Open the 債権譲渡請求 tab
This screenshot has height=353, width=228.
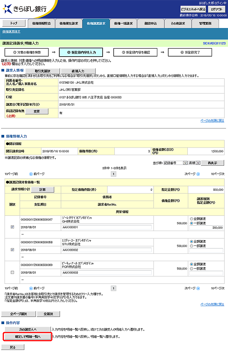click(96, 24)
